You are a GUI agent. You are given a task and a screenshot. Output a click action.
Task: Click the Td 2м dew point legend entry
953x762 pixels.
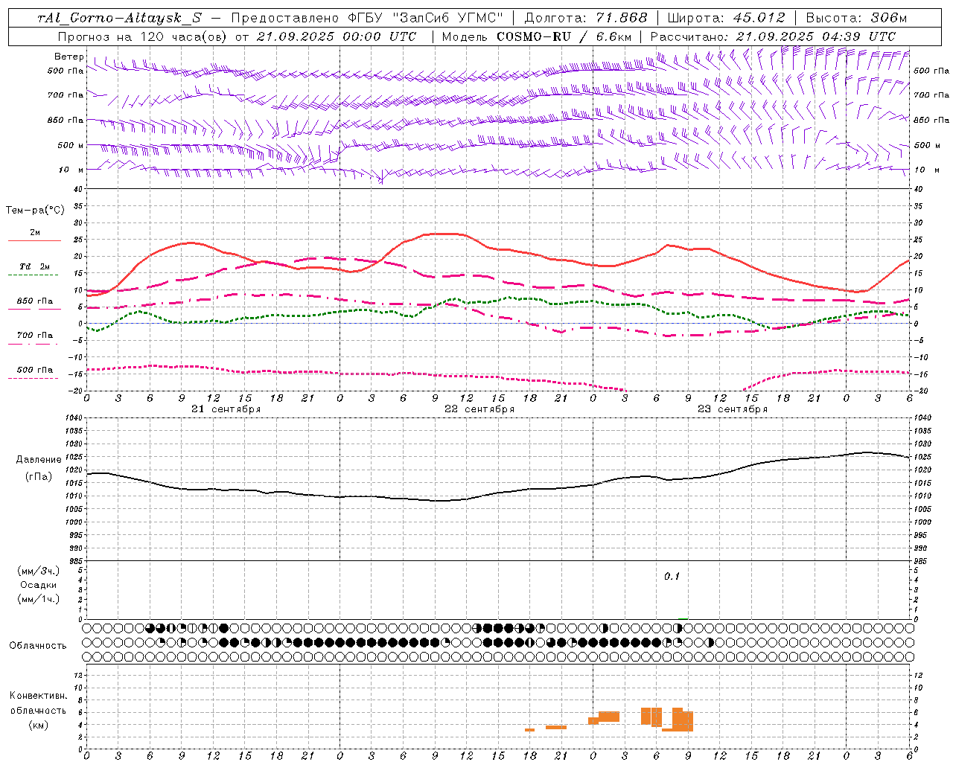35,266
